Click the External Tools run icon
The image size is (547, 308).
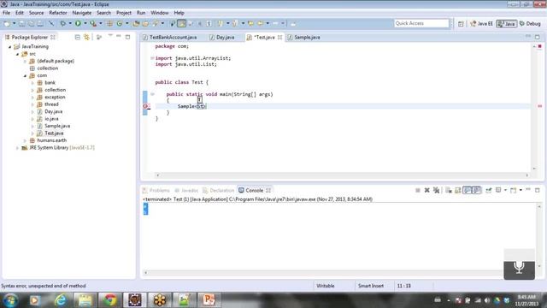[x=93, y=24]
